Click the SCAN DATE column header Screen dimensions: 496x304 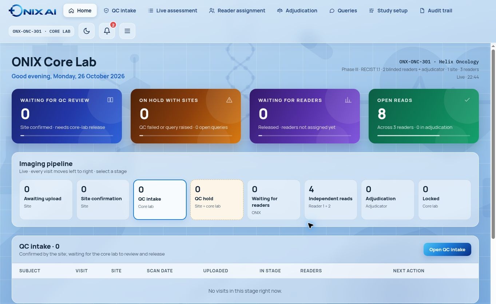tap(160, 271)
